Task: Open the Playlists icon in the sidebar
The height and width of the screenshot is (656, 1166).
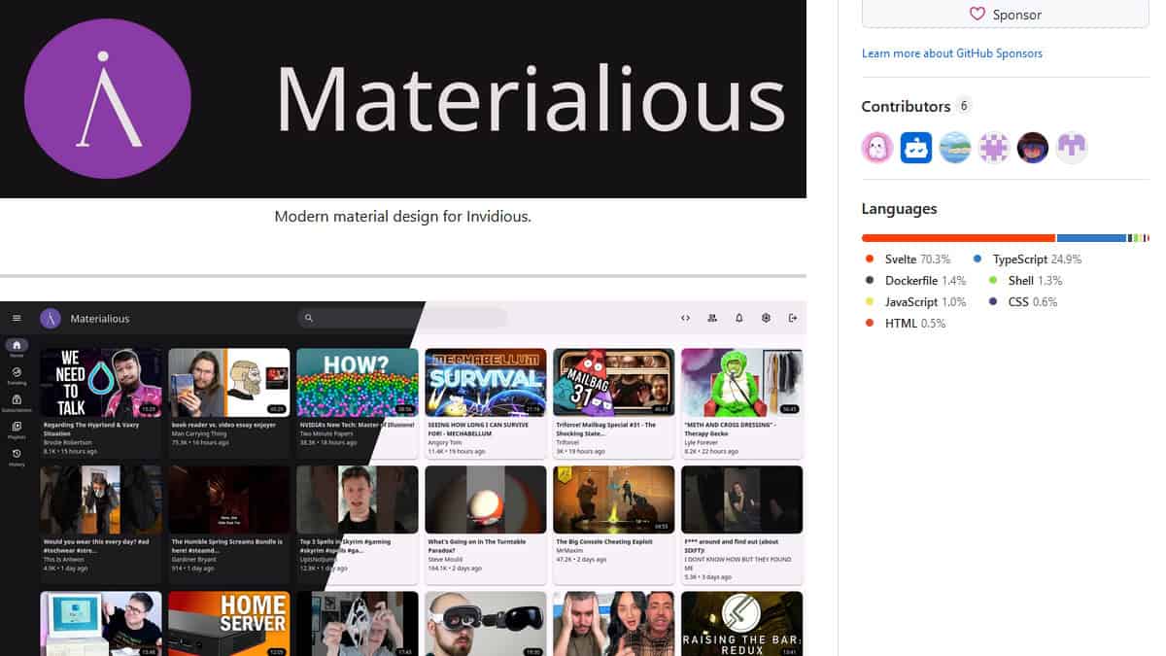Action: 16,426
